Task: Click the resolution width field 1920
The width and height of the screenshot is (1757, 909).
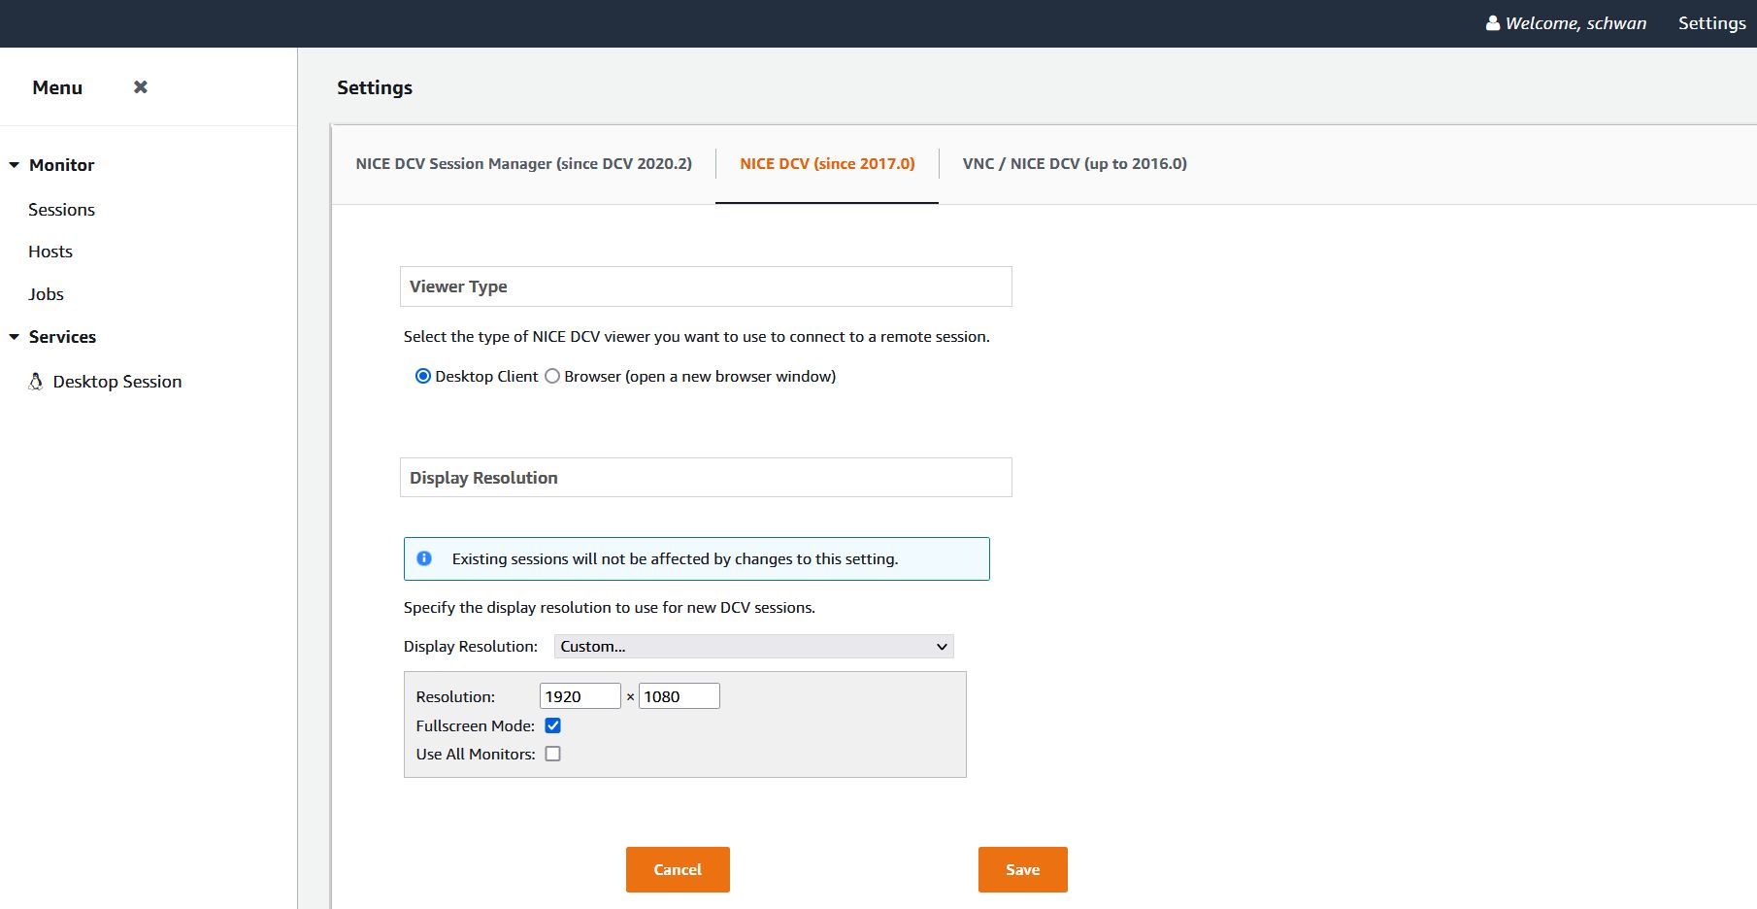Action: click(580, 696)
